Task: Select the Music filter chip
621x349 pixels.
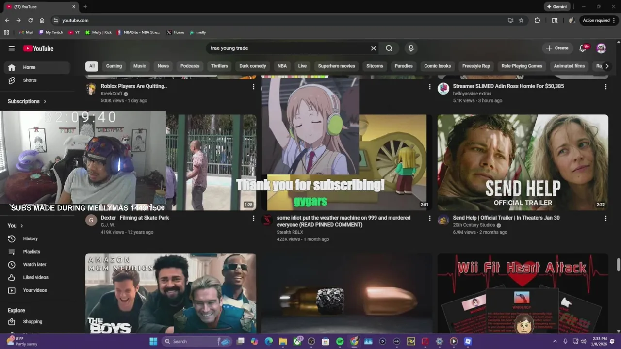Action: [x=140, y=66]
